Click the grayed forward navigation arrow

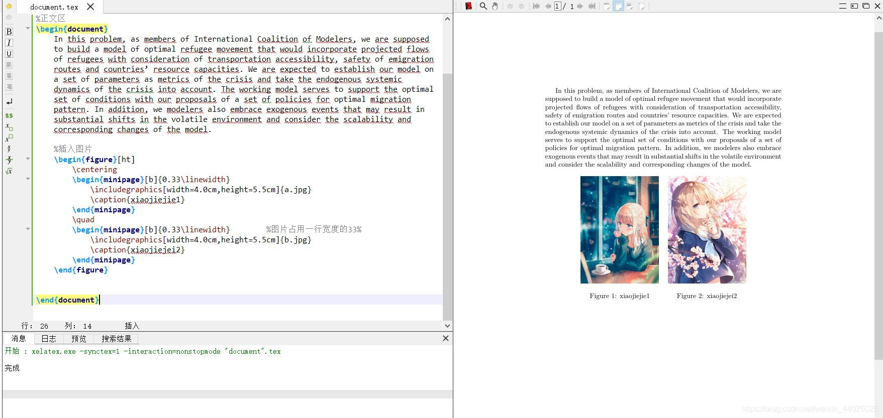click(x=9, y=18)
